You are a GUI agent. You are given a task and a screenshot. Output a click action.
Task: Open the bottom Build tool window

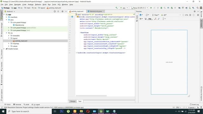[x=26, y=104]
